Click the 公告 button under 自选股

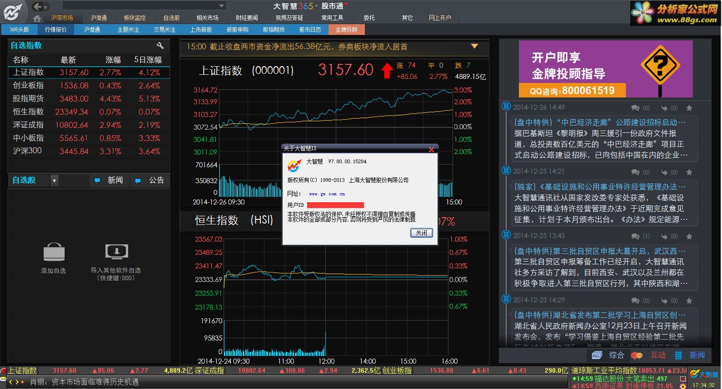[x=151, y=180]
